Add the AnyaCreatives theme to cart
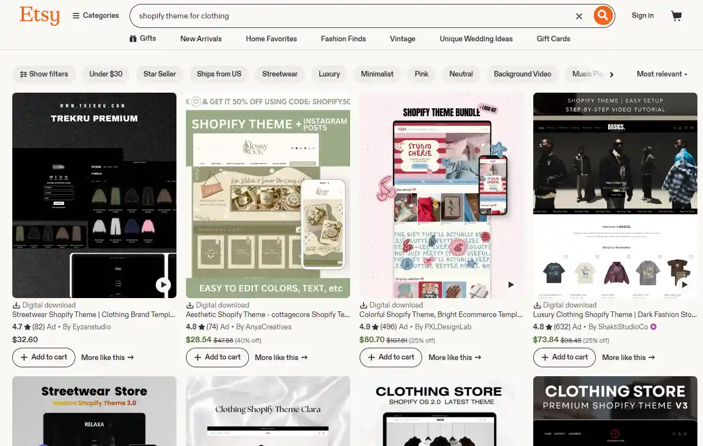The image size is (703, 446). pyautogui.click(x=217, y=357)
